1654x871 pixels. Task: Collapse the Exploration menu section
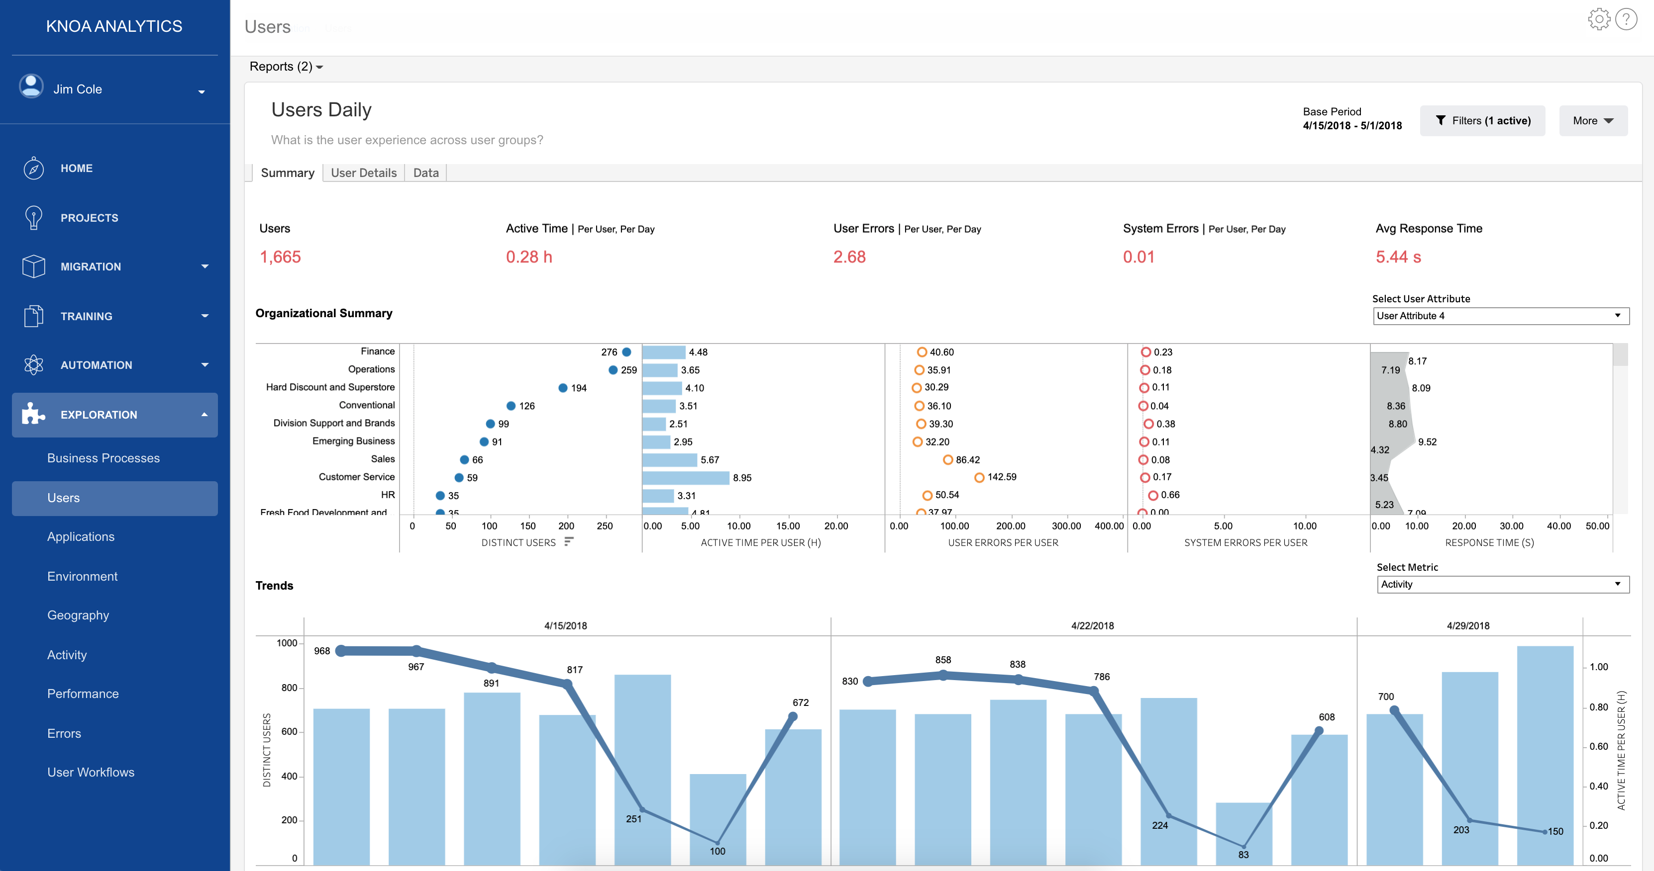[x=204, y=414]
